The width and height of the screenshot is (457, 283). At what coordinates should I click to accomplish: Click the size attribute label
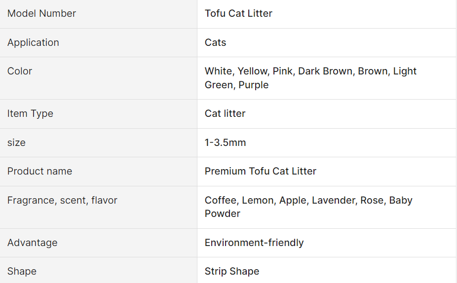[16, 142]
